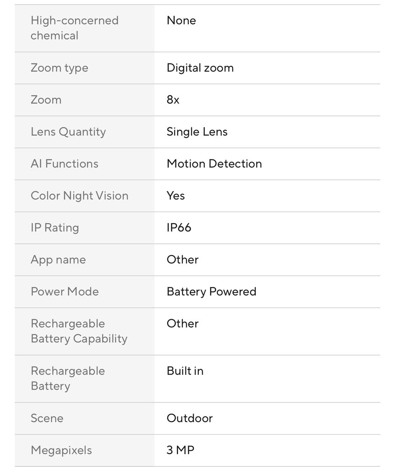395x467 pixels.
Task: Click the "IP Rating" label
Action: (x=55, y=228)
